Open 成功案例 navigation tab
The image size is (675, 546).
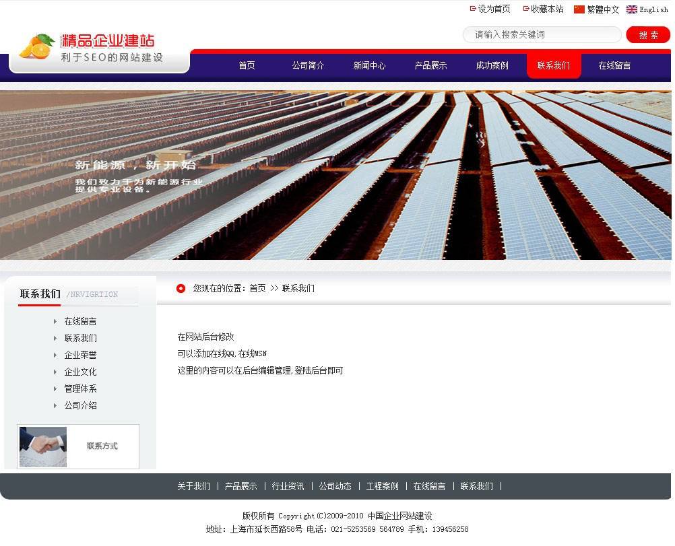point(492,66)
